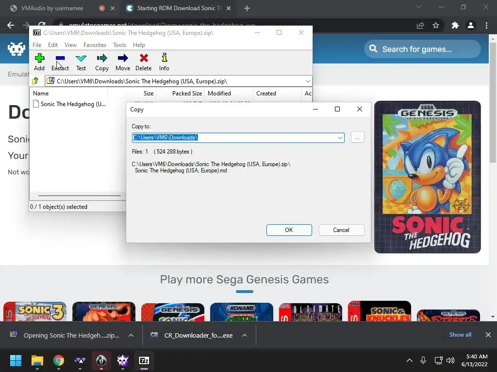Open the Favorites menu in 7-Zip

95,45
